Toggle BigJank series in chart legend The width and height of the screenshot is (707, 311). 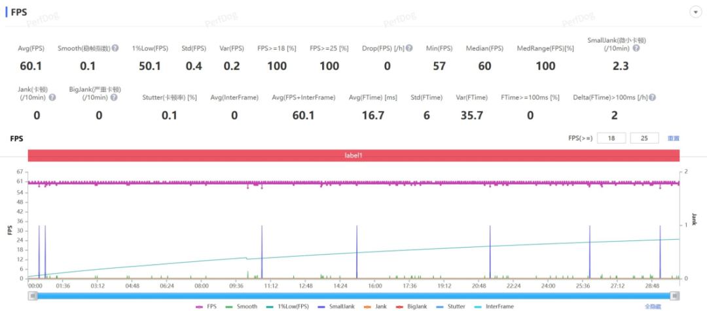click(x=410, y=306)
